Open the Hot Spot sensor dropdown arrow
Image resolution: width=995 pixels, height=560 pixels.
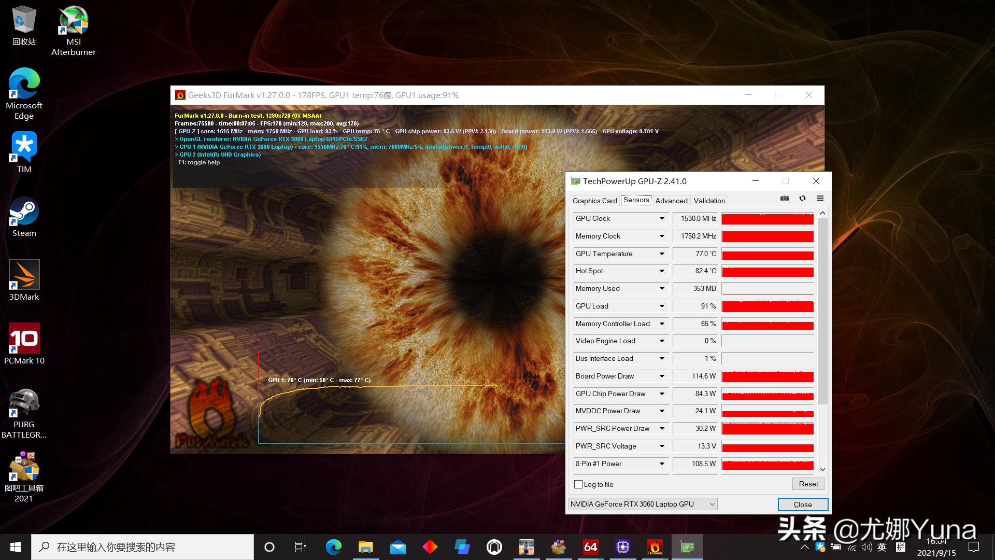pos(662,271)
